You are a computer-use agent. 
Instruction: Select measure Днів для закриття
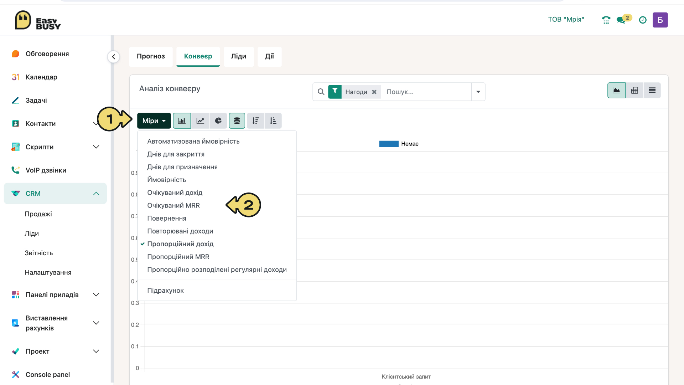coord(217,154)
